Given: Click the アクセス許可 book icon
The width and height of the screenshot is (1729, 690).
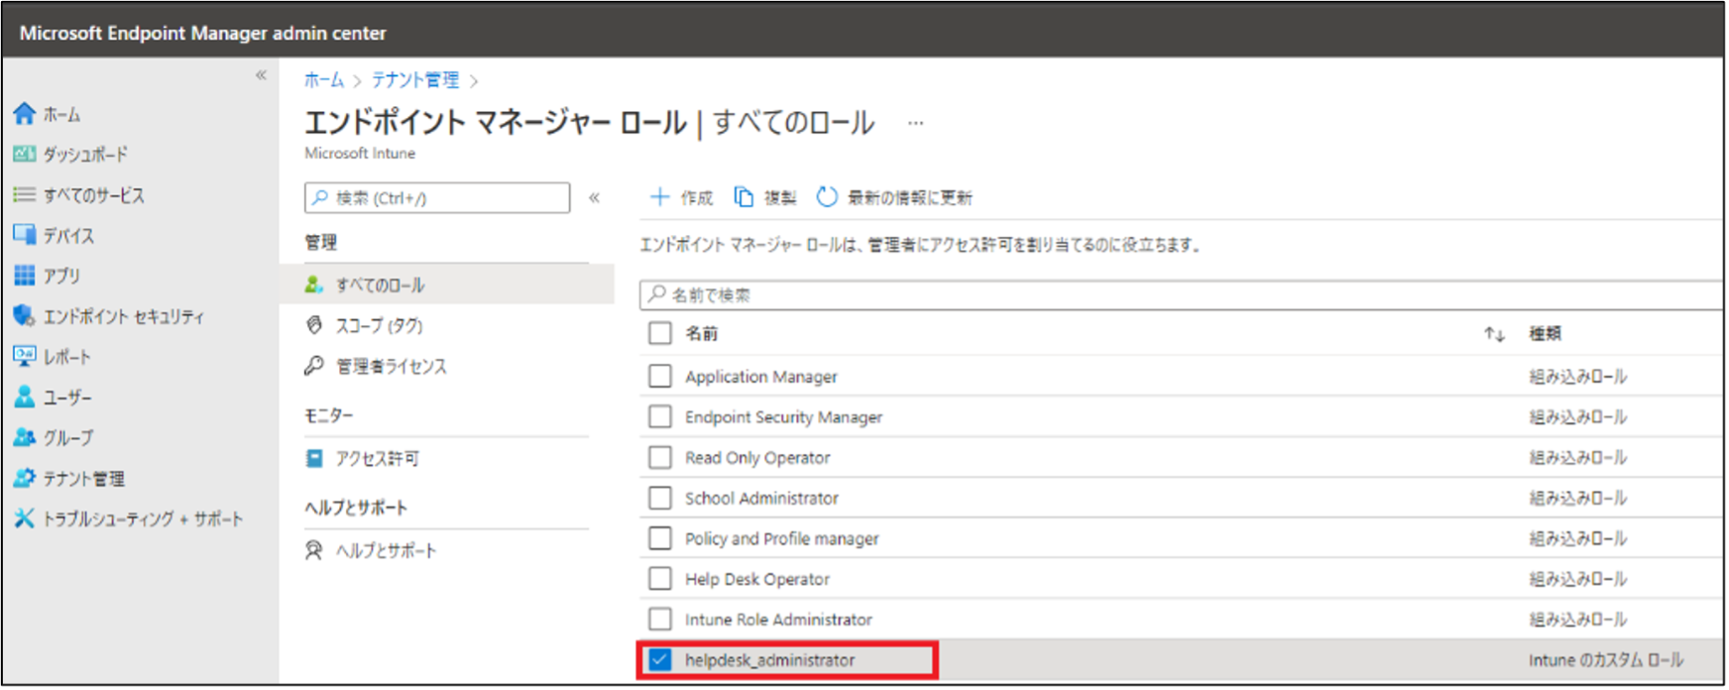Looking at the screenshot, I should click(x=314, y=458).
